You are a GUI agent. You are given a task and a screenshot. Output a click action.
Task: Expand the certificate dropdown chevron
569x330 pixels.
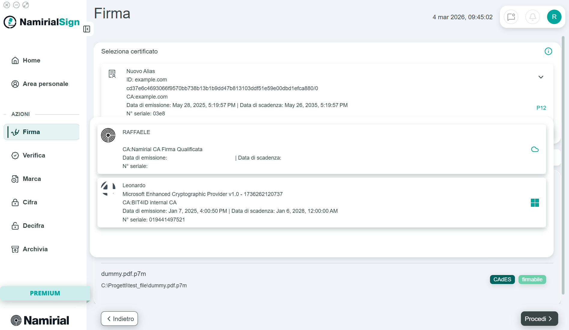541,77
